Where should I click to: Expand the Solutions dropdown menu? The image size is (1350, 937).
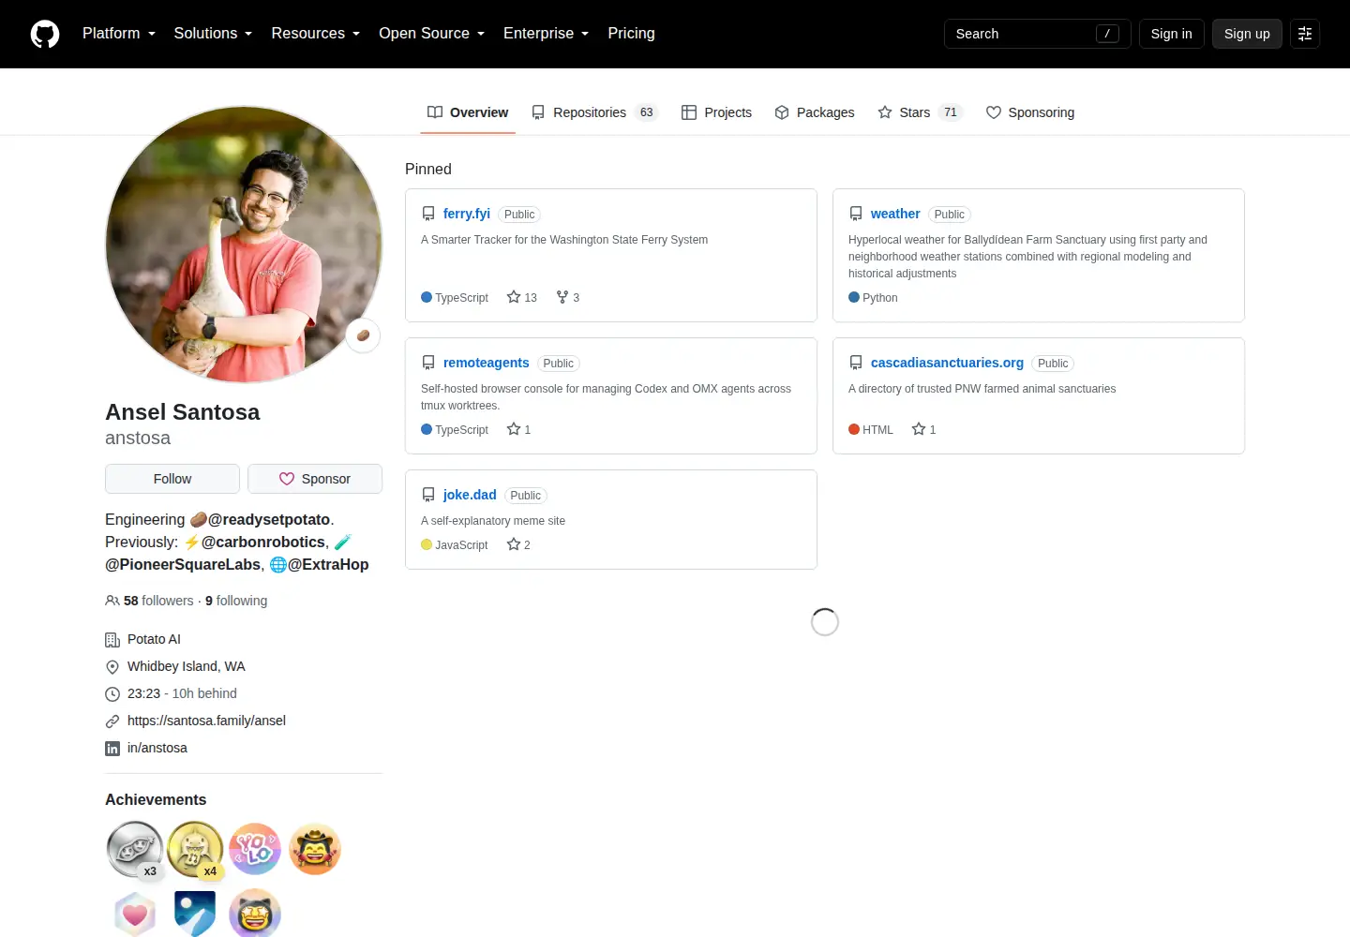[x=214, y=34]
